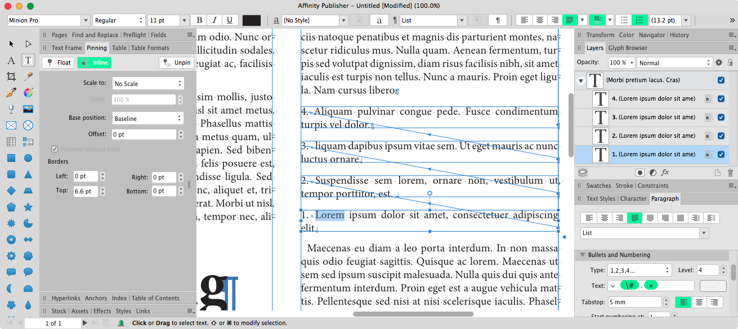This screenshot has height=329, width=738.
Task: Add mask layer icon in Layers panel
Action: 640,172
